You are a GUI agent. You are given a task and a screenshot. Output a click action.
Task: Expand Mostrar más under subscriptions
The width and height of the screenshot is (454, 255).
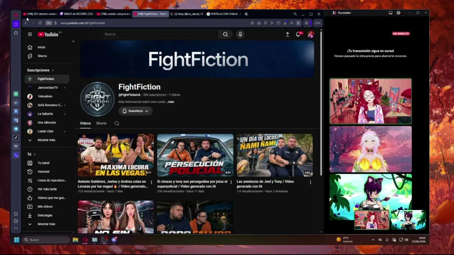click(x=46, y=140)
